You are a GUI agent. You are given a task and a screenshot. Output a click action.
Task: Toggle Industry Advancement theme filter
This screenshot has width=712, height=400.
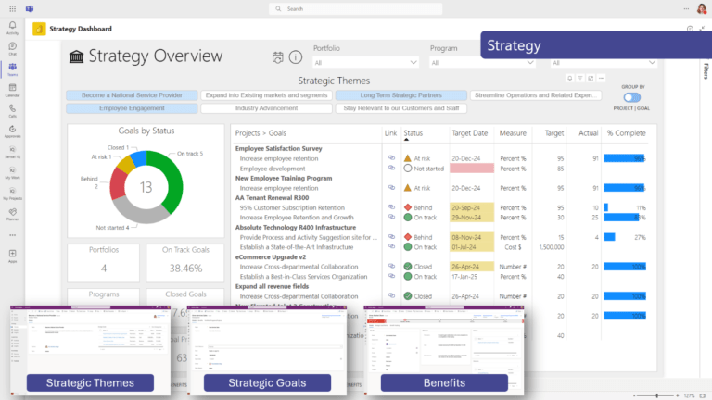[x=267, y=108]
